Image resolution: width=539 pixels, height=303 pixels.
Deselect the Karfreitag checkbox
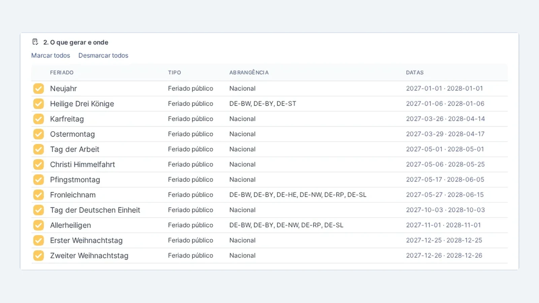[38, 119]
